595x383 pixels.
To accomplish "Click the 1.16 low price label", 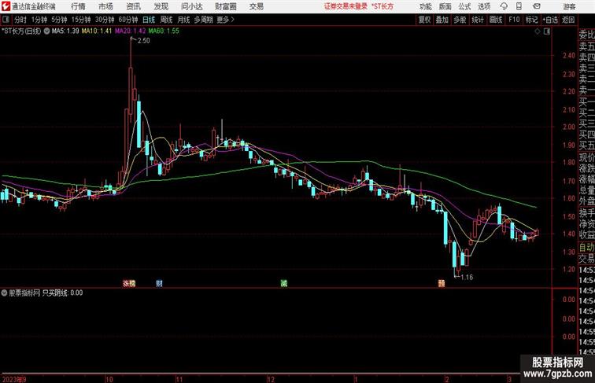I will 468,277.
